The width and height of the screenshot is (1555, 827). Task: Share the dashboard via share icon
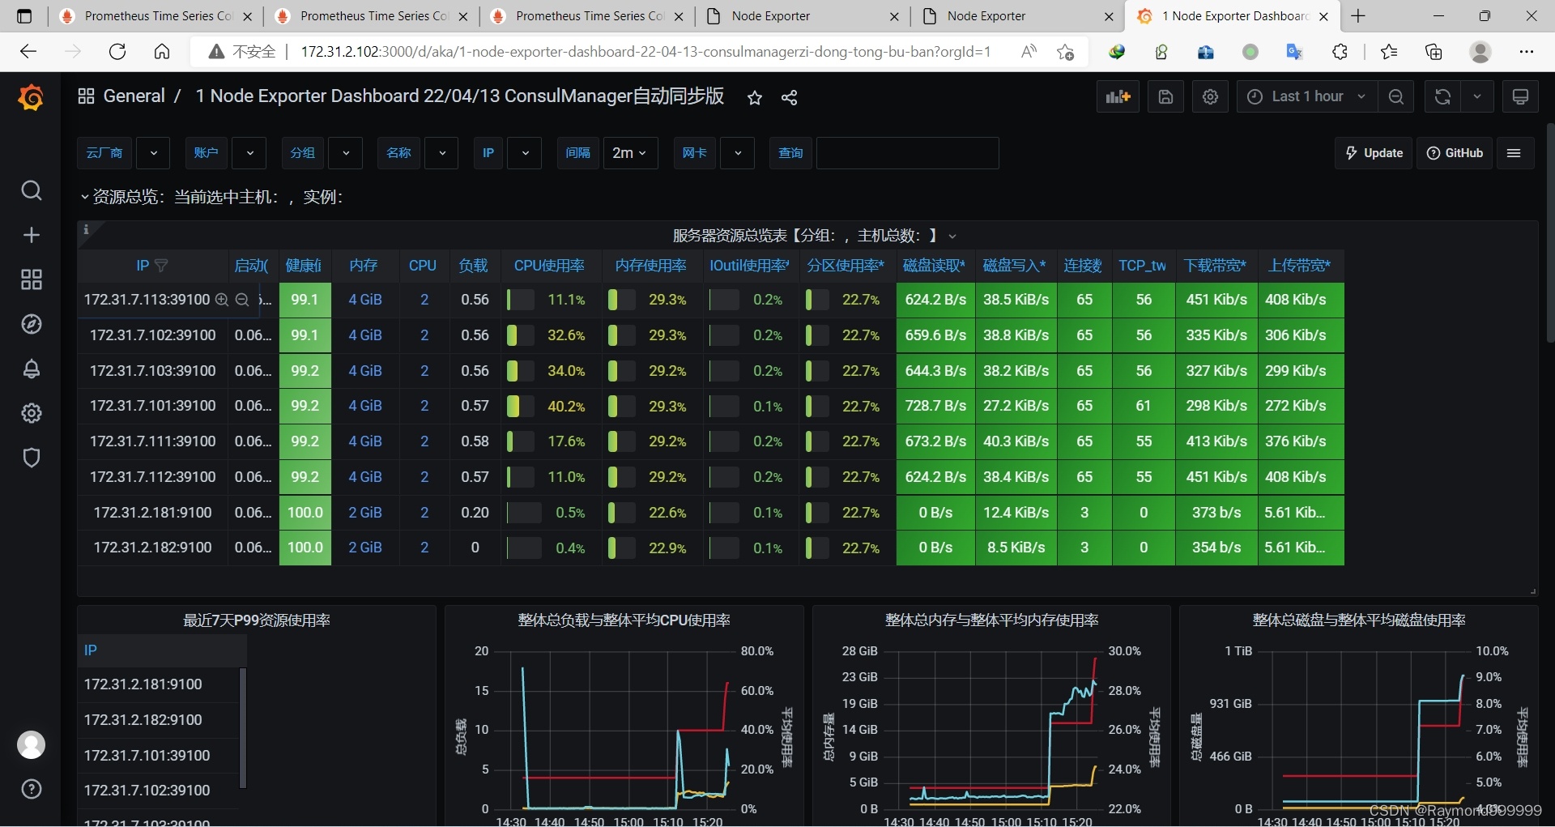click(790, 98)
